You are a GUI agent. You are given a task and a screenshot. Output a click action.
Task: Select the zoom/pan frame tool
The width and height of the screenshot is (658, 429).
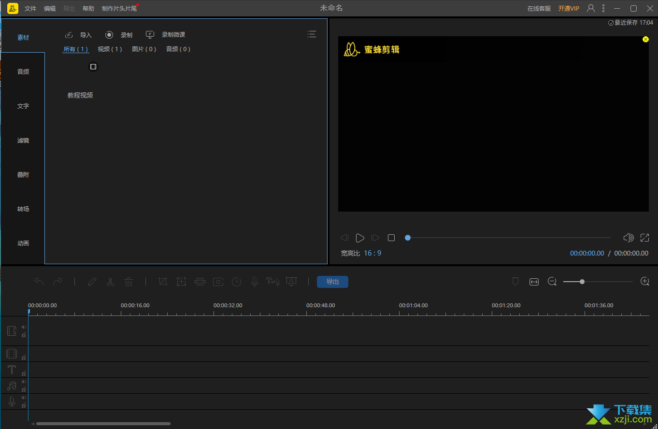coord(181,282)
